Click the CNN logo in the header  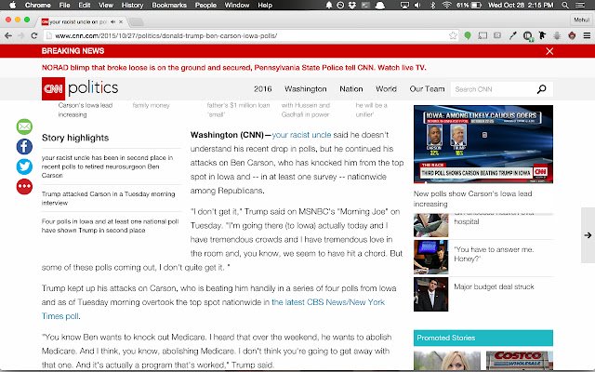pos(53,88)
